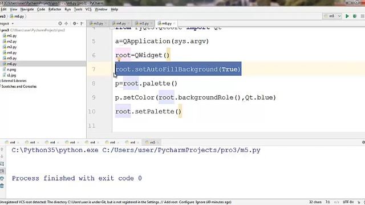Close the m4.py editor tab

(128, 23)
